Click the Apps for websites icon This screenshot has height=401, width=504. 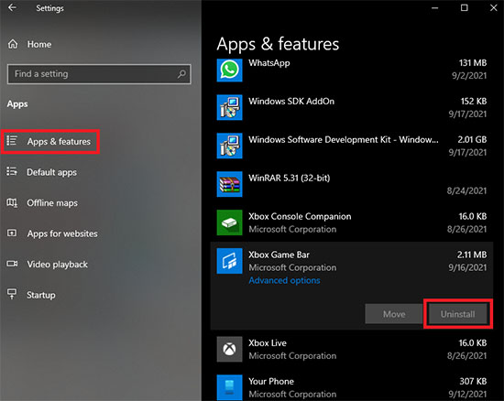coord(12,233)
